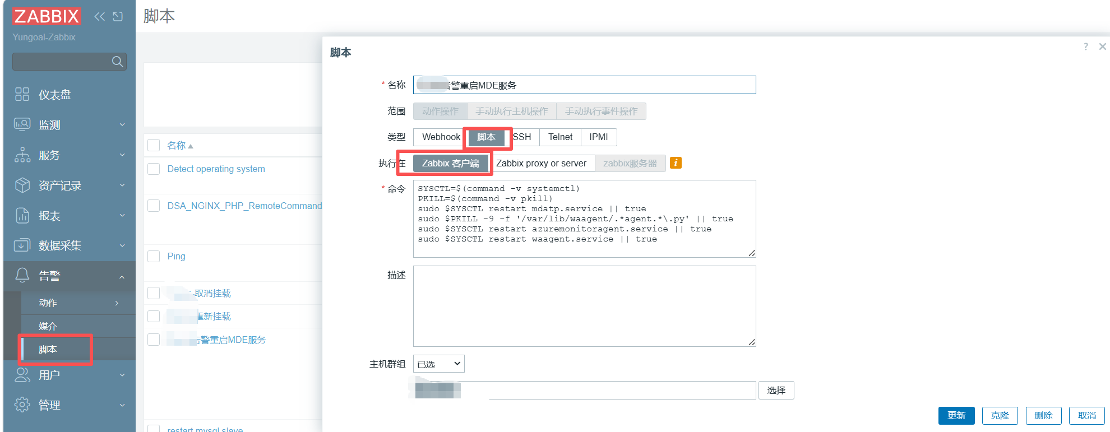This screenshot has width=1110, height=432.
Task: Choose zabbix服务器 execute-on option
Action: 630,163
